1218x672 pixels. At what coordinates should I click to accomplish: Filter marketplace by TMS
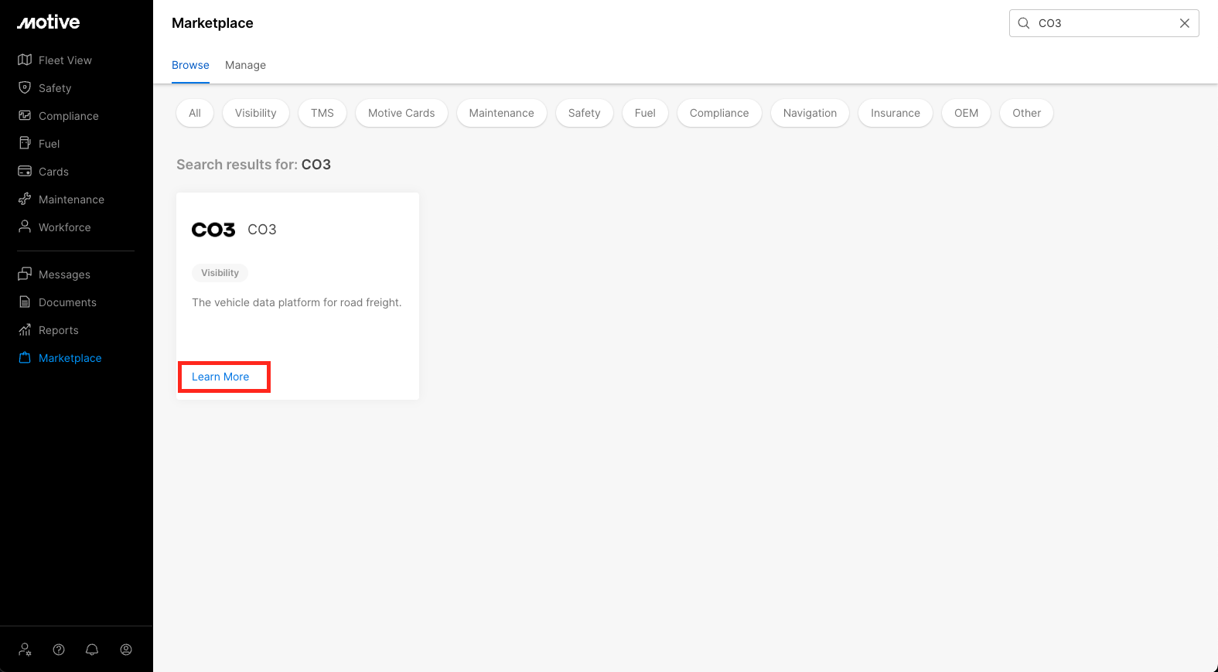tap(322, 113)
